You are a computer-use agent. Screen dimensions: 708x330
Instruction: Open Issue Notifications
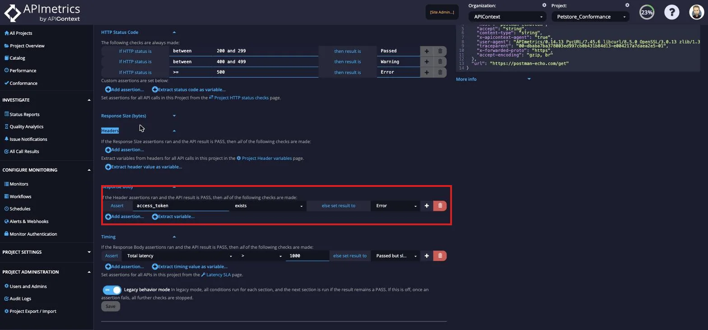[26, 139]
